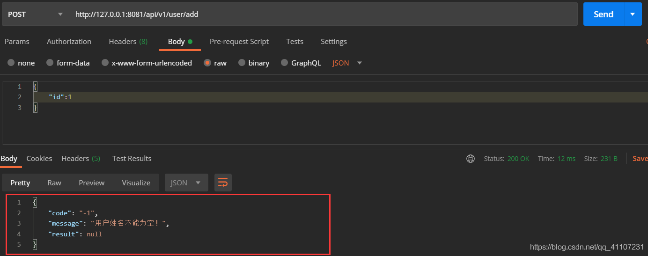This screenshot has width=648, height=256.
Task: Open the request Headers (8) tab
Action: coord(128,42)
